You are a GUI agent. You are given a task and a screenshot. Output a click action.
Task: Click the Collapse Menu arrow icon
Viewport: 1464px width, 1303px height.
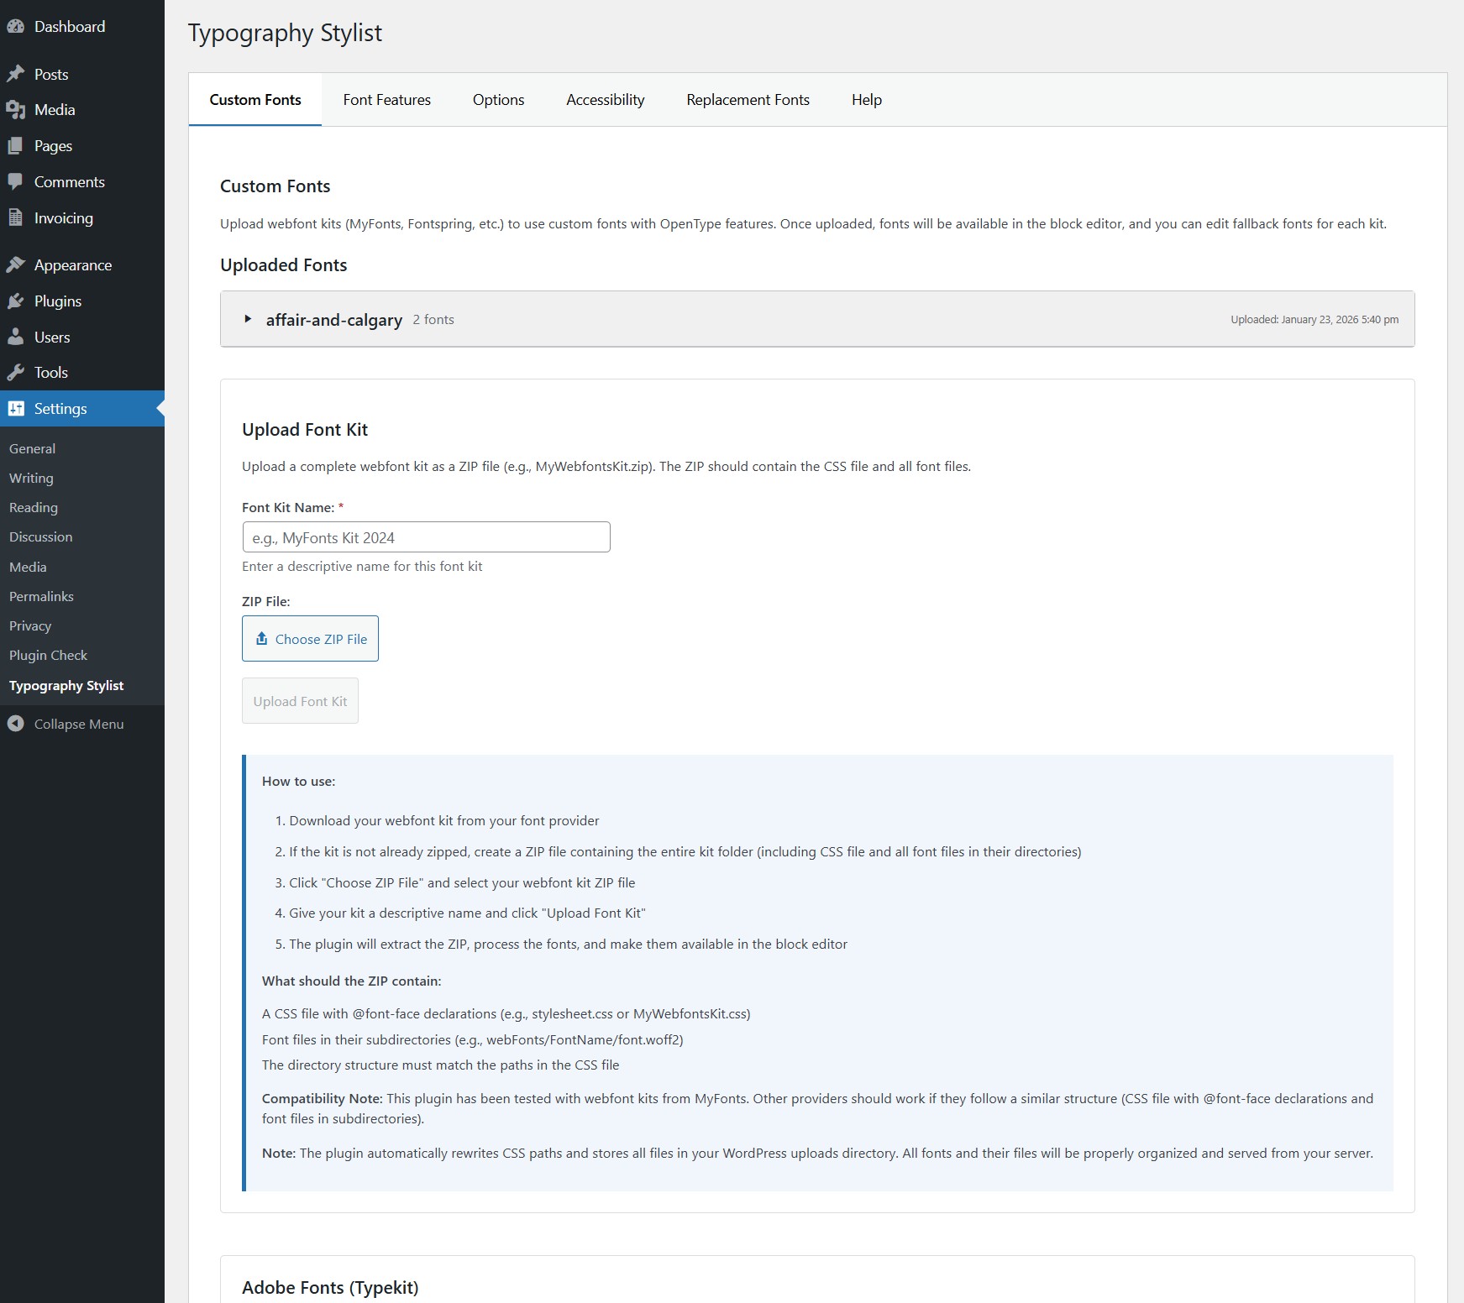click(15, 724)
